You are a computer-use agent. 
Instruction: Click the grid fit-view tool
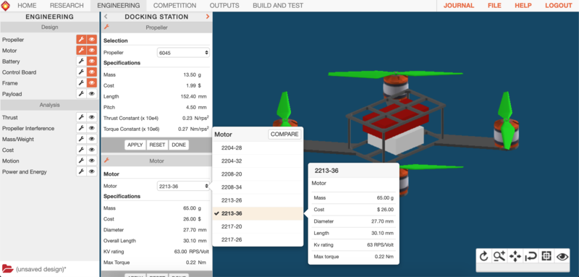point(546,256)
